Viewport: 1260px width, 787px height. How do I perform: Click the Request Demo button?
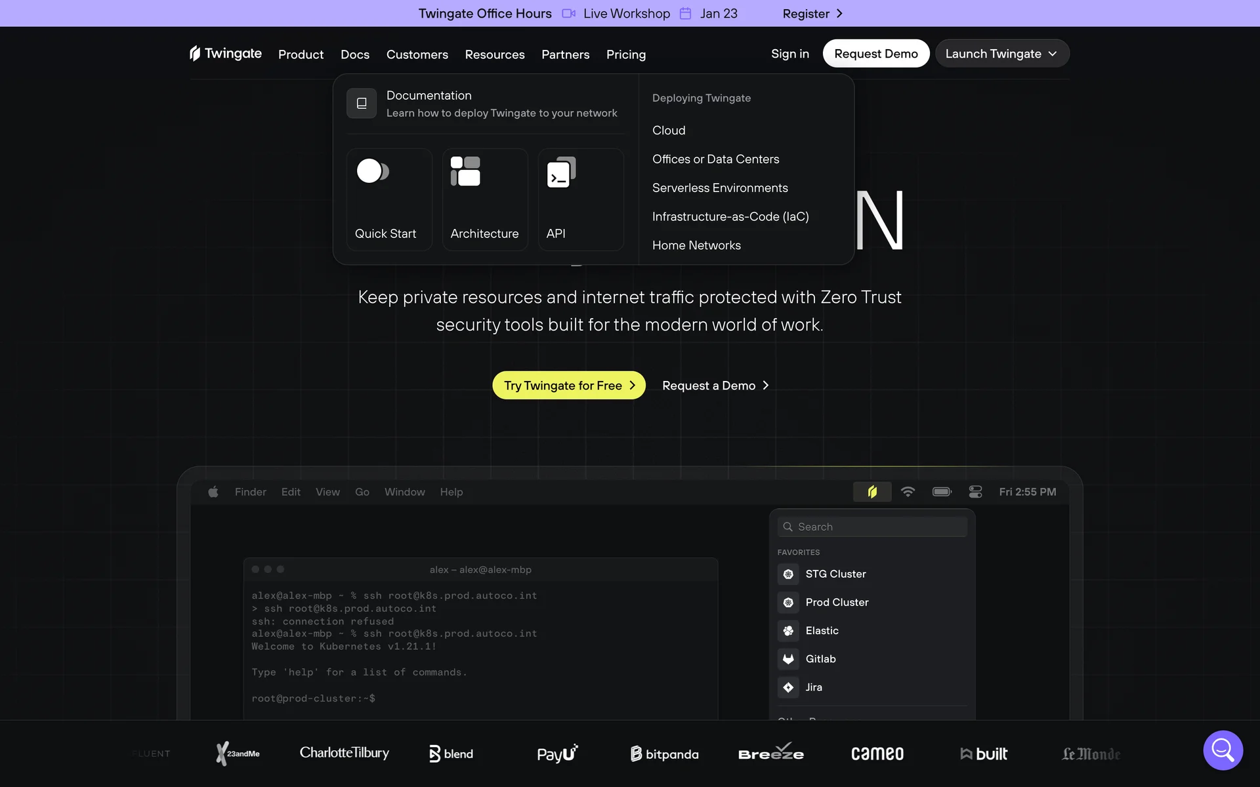[x=875, y=54]
